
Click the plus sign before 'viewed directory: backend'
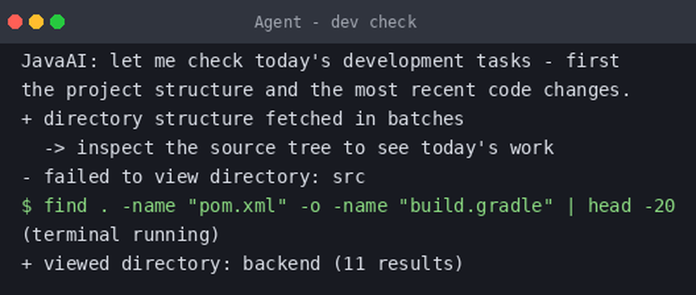click(x=26, y=265)
